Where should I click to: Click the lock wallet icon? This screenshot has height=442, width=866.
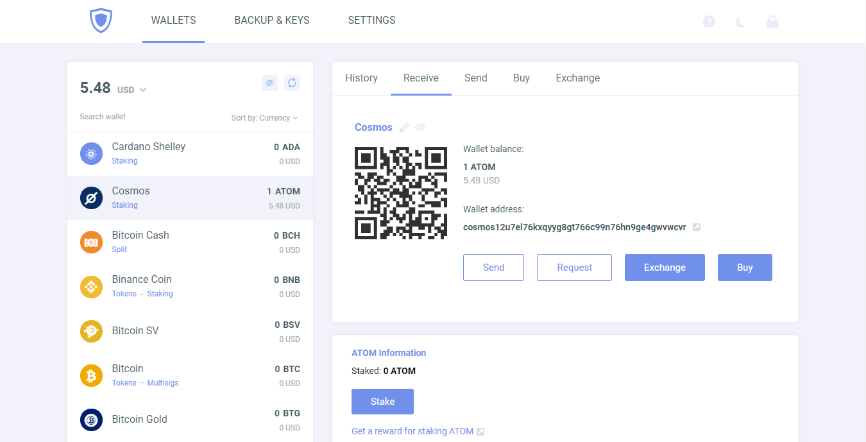coord(772,21)
